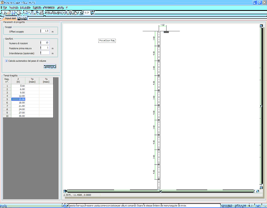Click the open folder toolbar icon

(x=9, y=13)
